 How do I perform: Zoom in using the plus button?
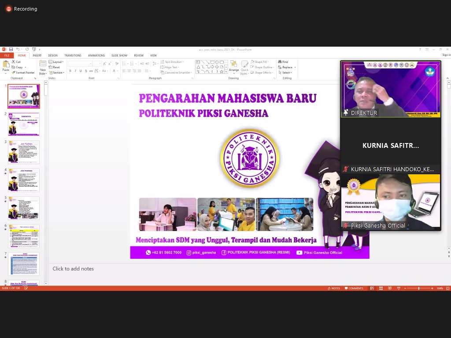432,288
